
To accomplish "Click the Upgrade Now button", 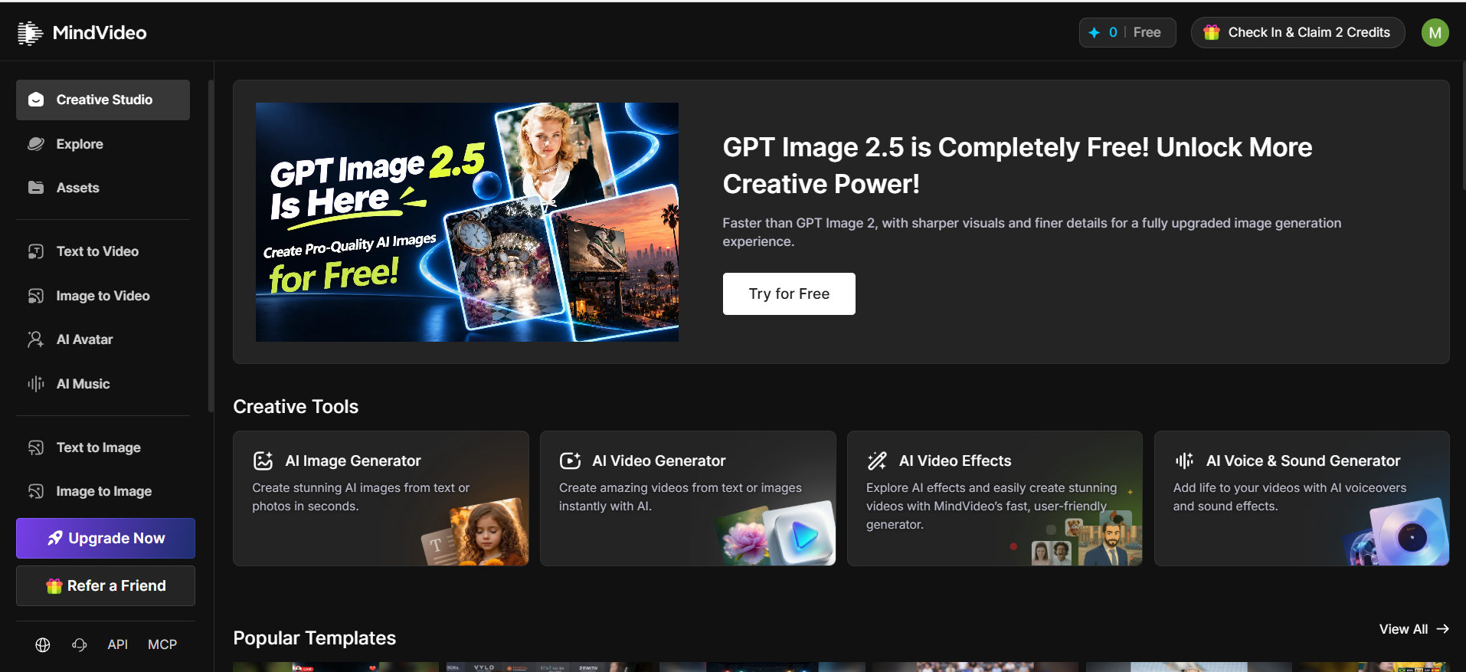I will pos(106,538).
